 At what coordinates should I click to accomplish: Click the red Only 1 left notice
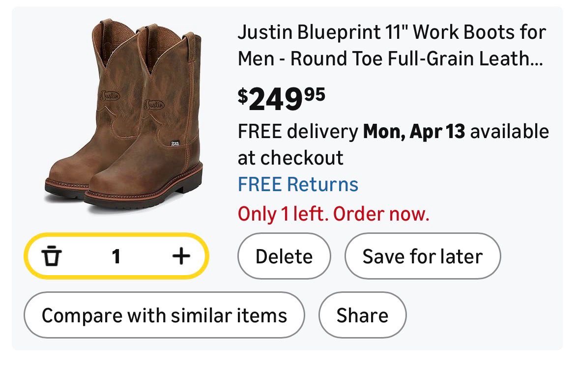[x=334, y=214]
